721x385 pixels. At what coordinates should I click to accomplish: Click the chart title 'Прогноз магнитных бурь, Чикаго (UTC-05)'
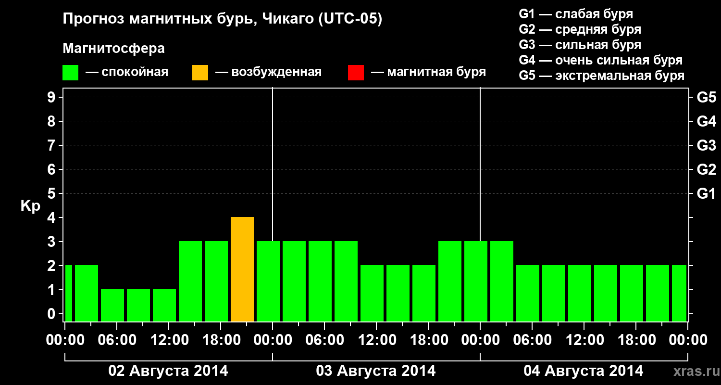pyautogui.click(x=223, y=19)
